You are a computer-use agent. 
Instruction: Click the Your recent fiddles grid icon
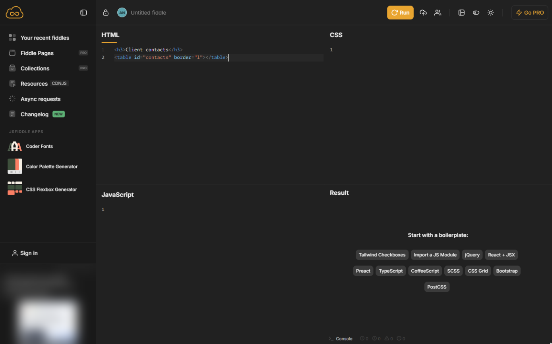[12, 38]
